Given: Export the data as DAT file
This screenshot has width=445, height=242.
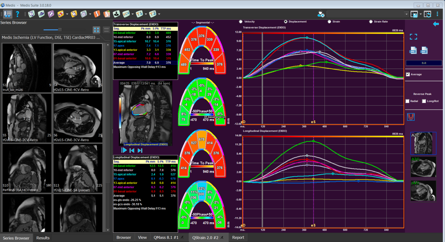Looking at the screenshot, I should [x=424, y=51].
